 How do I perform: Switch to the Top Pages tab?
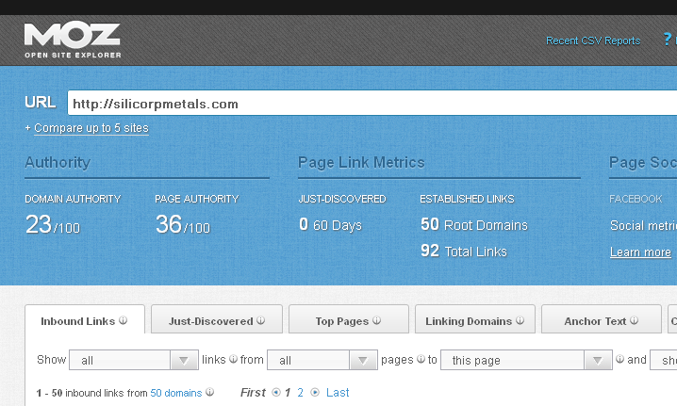pos(349,319)
